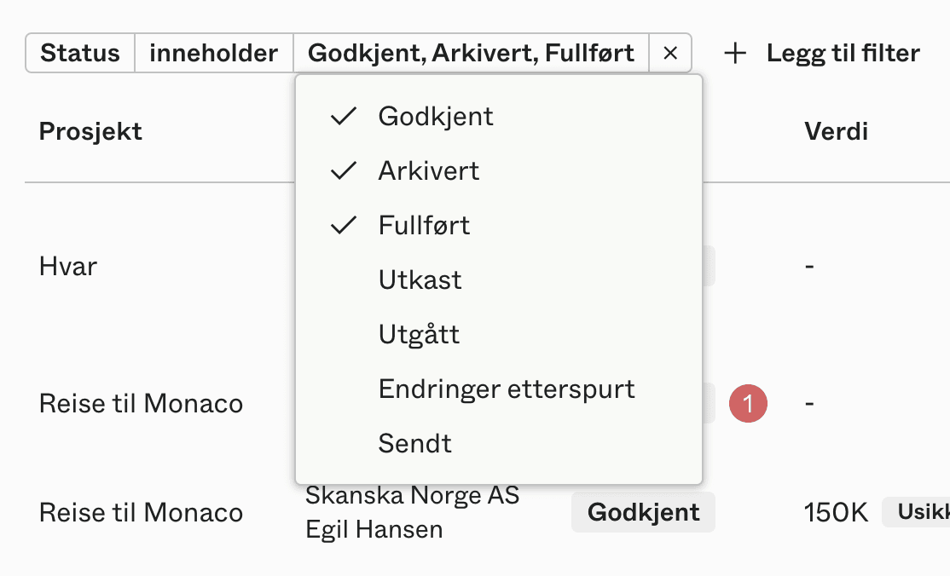This screenshot has width=950, height=576.
Task: Click the Godkjent status badge in the table
Action: pyautogui.click(x=643, y=512)
